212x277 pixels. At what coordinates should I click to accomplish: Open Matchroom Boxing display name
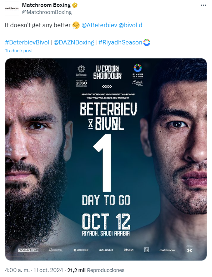[46, 5]
